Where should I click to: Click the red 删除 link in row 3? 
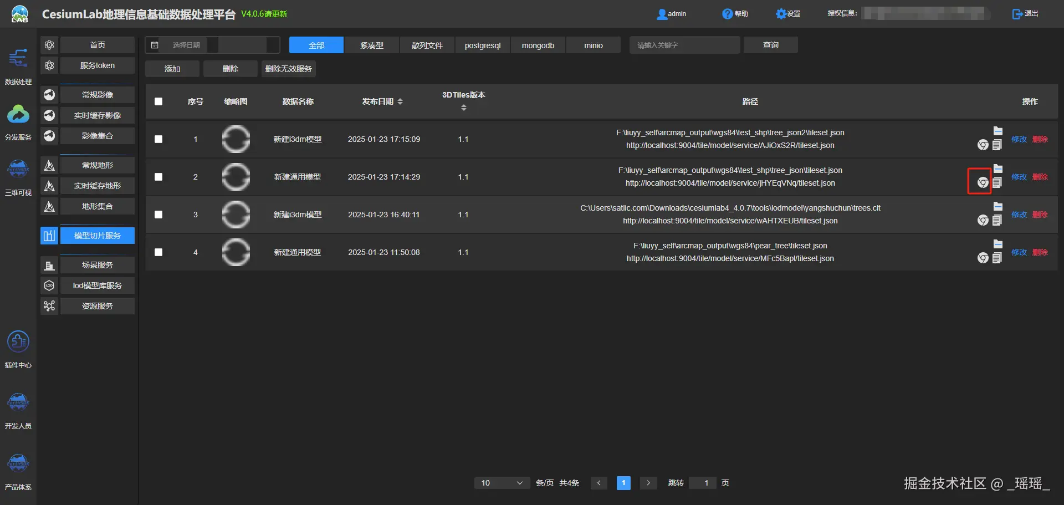pyautogui.click(x=1040, y=215)
